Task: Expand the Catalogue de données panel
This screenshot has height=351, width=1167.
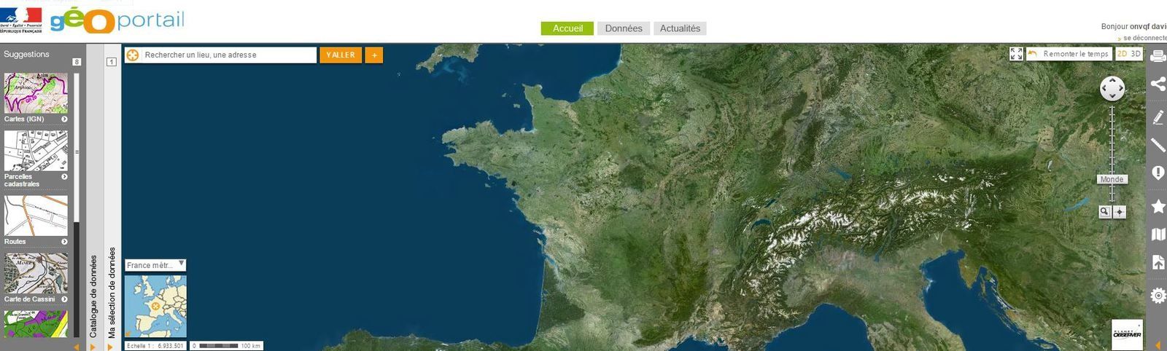Action: pos(93,296)
